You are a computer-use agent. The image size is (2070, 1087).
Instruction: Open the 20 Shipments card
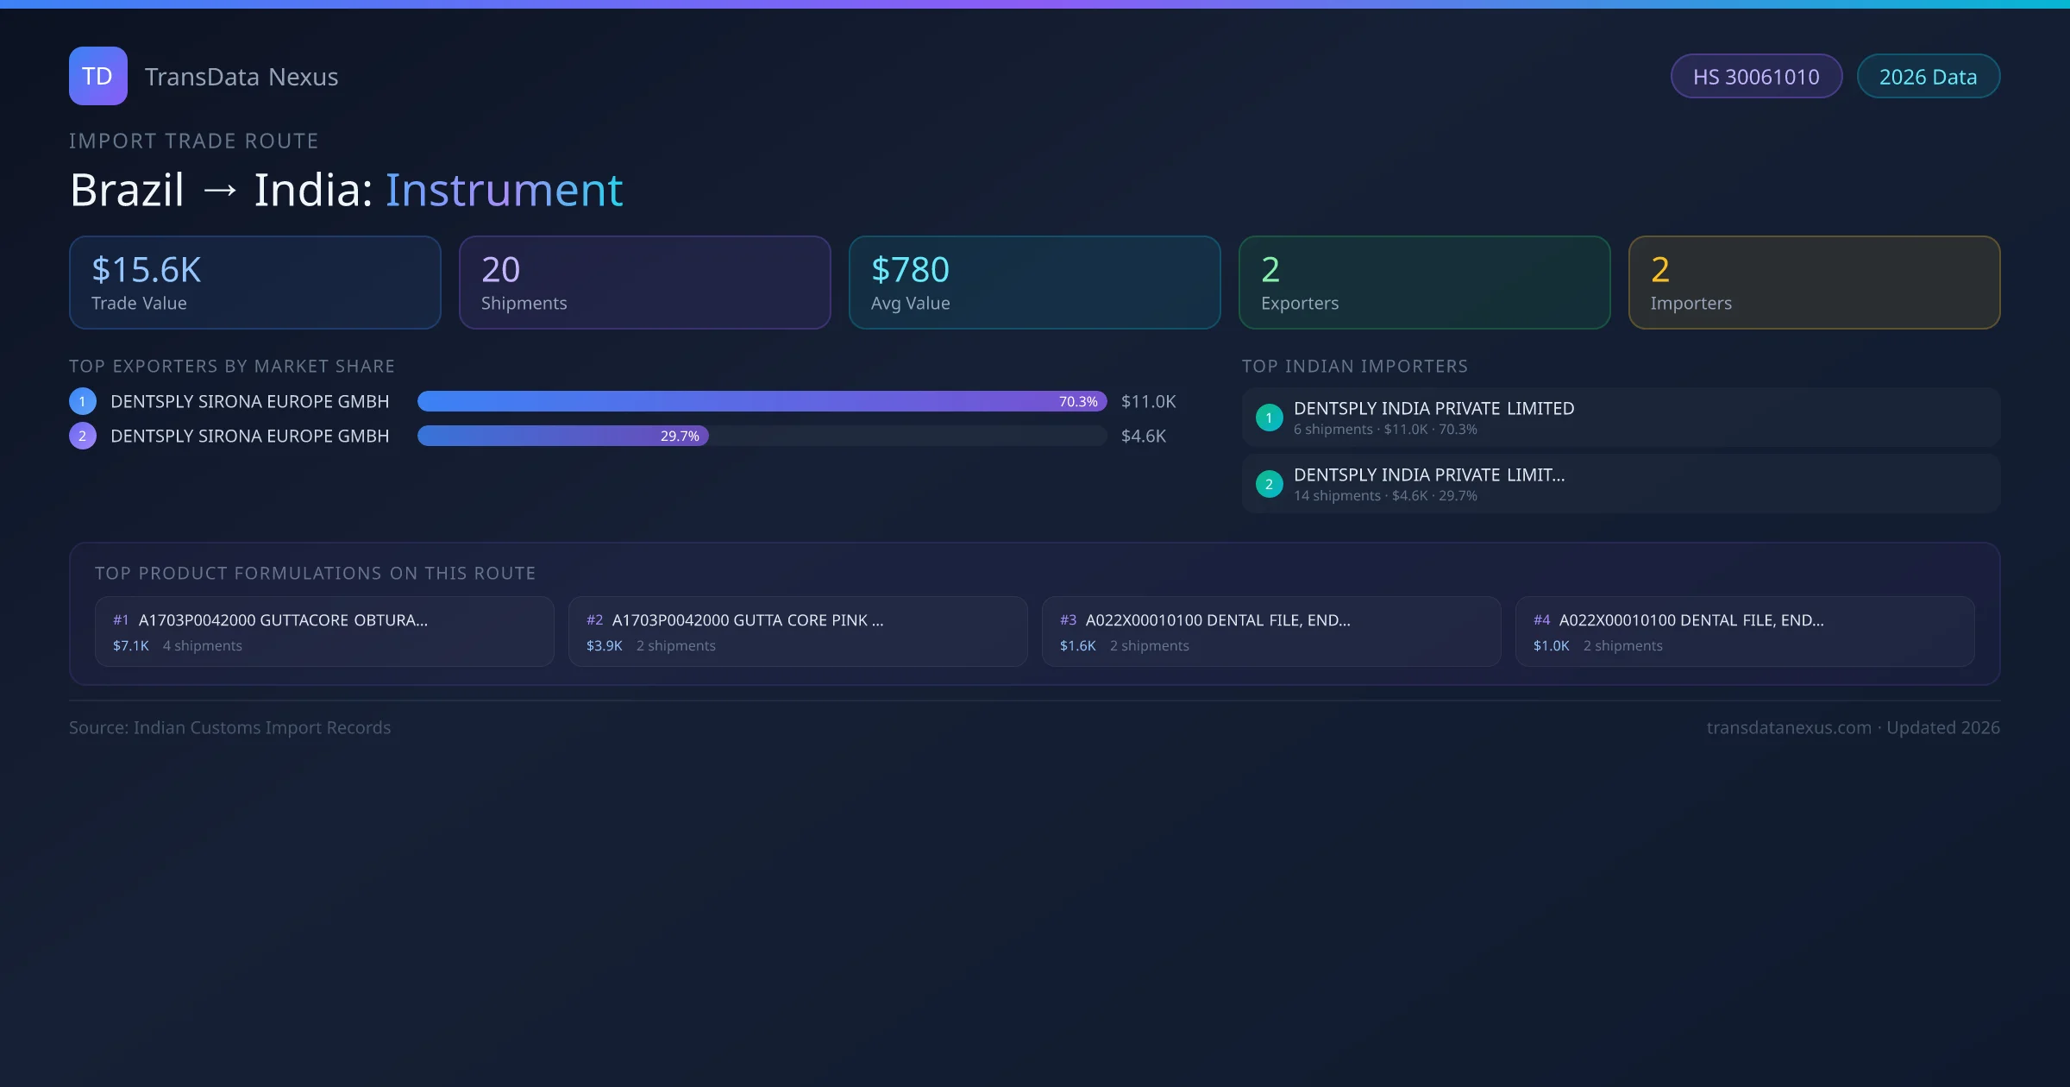(644, 283)
